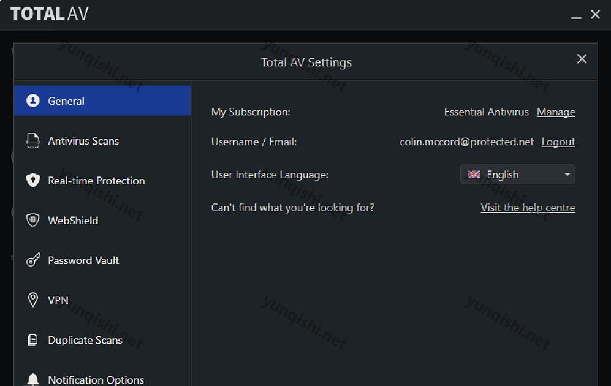The image size is (611, 386).
Task: Open Real-time Protection settings
Action: [102, 180]
